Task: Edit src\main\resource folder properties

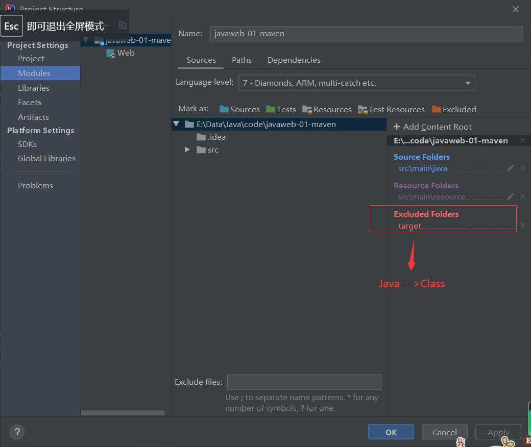Action: point(511,196)
